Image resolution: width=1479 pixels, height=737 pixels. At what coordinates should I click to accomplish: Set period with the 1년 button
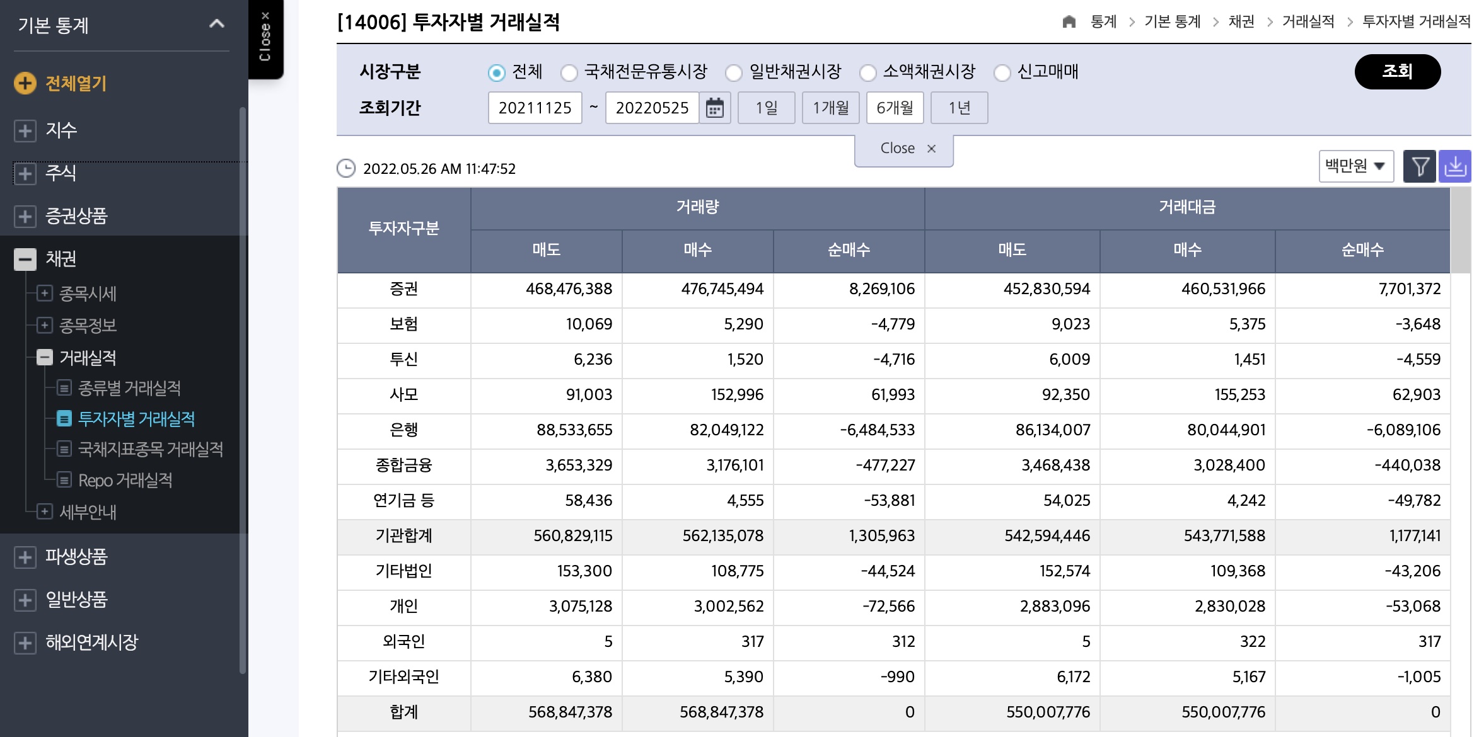click(x=960, y=108)
